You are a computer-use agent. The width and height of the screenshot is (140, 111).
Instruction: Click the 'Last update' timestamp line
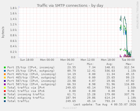[105, 105]
